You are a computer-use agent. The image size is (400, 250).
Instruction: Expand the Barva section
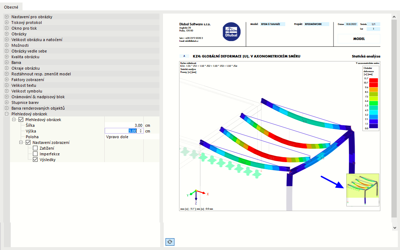coord(7,62)
